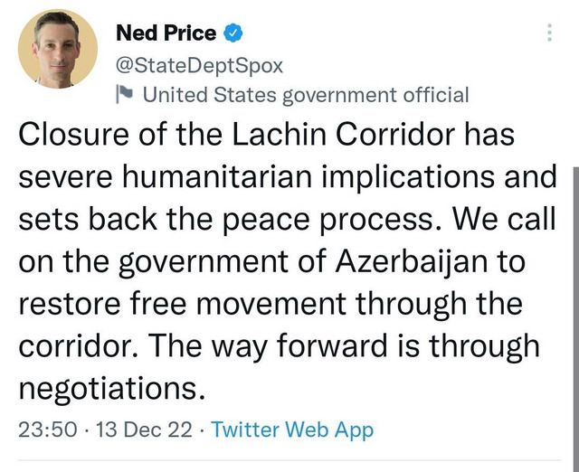Click the United States government official label
This screenshot has width=579, height=472.
tap(306, 94)
